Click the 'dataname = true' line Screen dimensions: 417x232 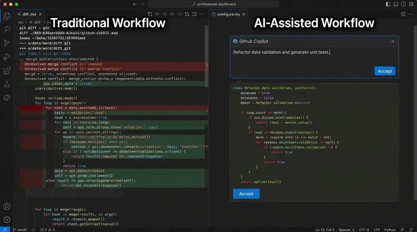(x=255, y=93)
